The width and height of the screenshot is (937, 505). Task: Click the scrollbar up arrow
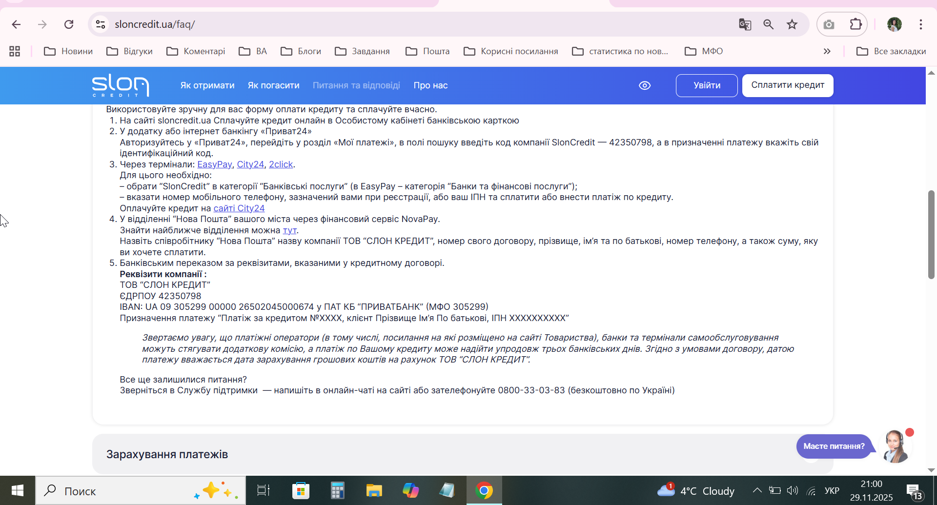tap(931, 73)
